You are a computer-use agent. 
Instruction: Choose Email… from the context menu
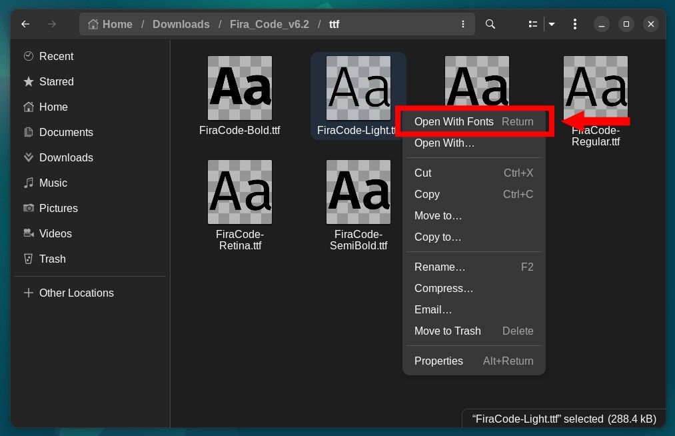(x=474, y=310)
